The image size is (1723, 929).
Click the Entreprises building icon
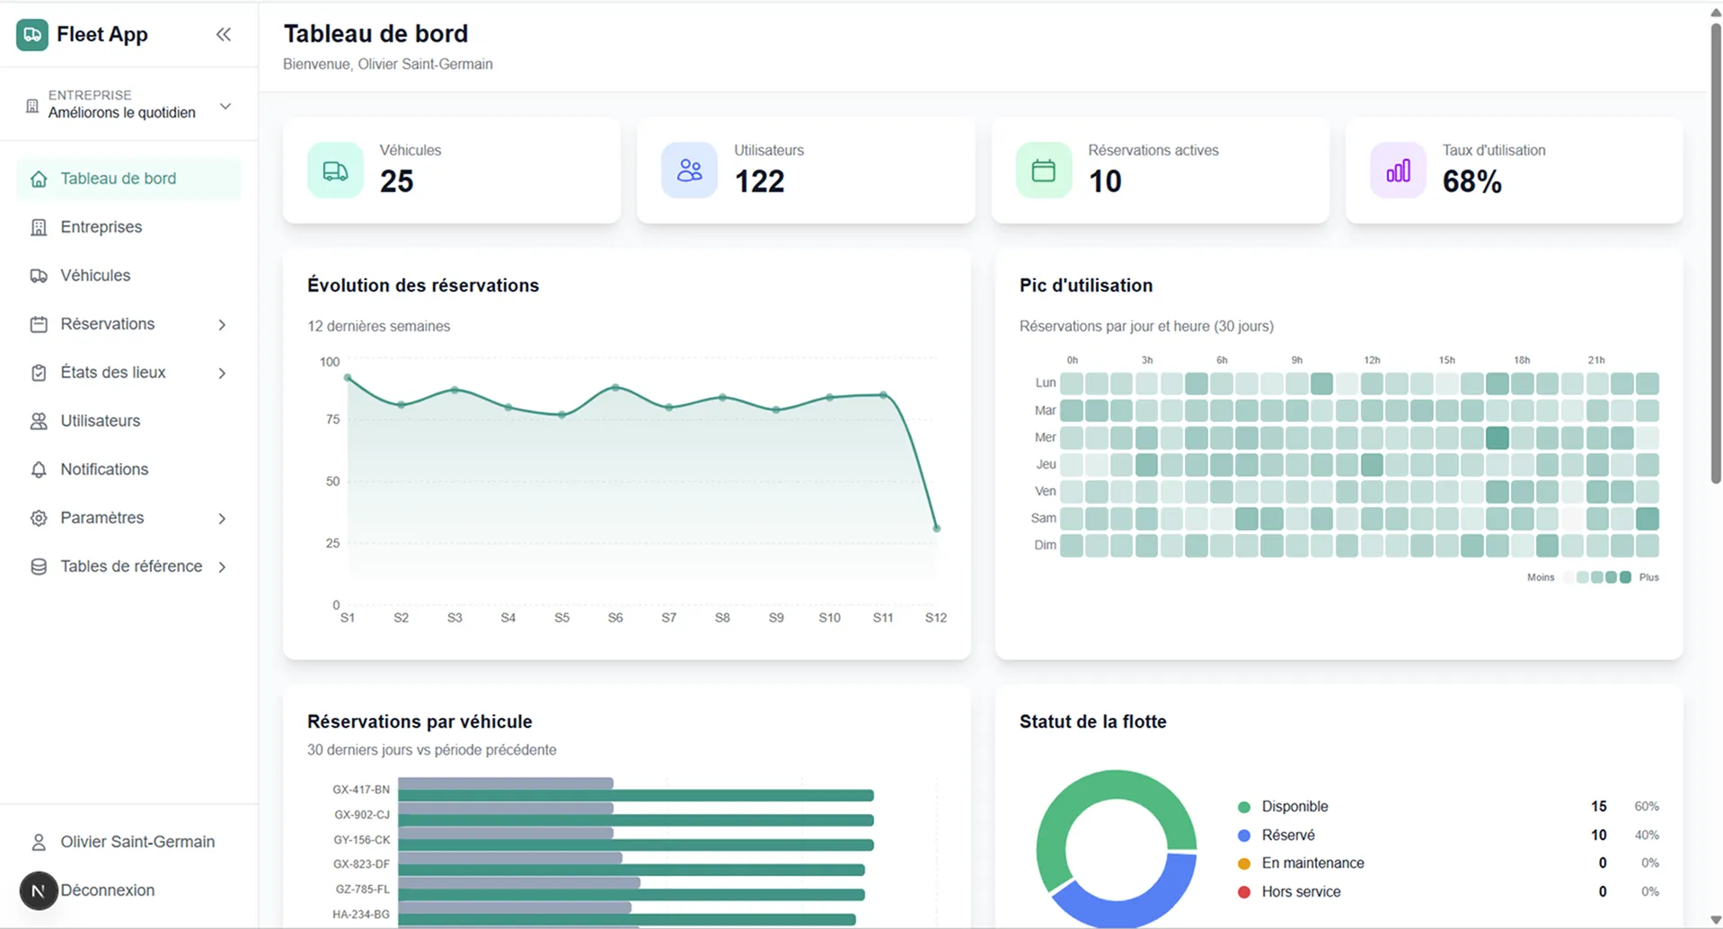38,227
